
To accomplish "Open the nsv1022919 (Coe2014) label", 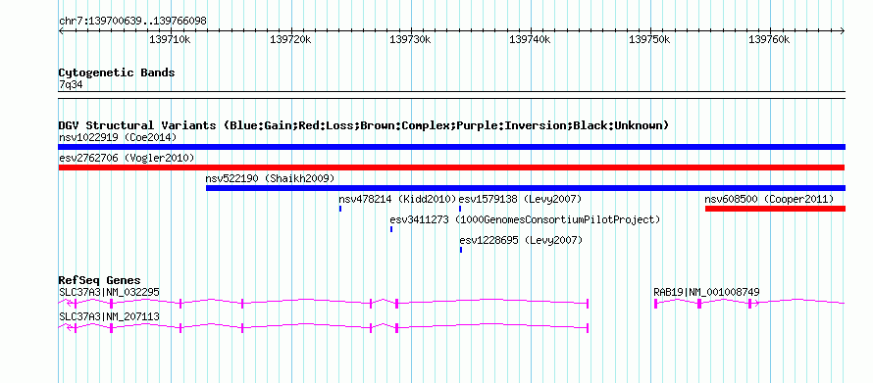I will 118,137.
